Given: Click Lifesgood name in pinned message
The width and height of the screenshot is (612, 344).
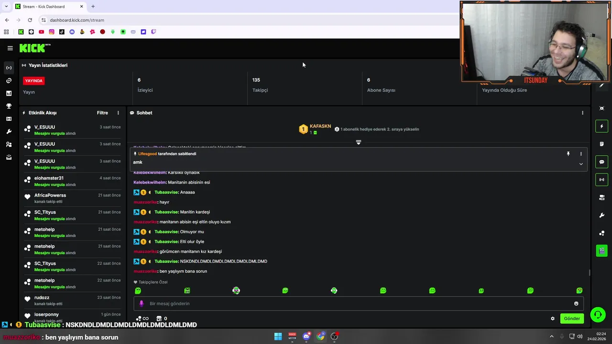Looking at the screenshot, I should coord(147,154).
